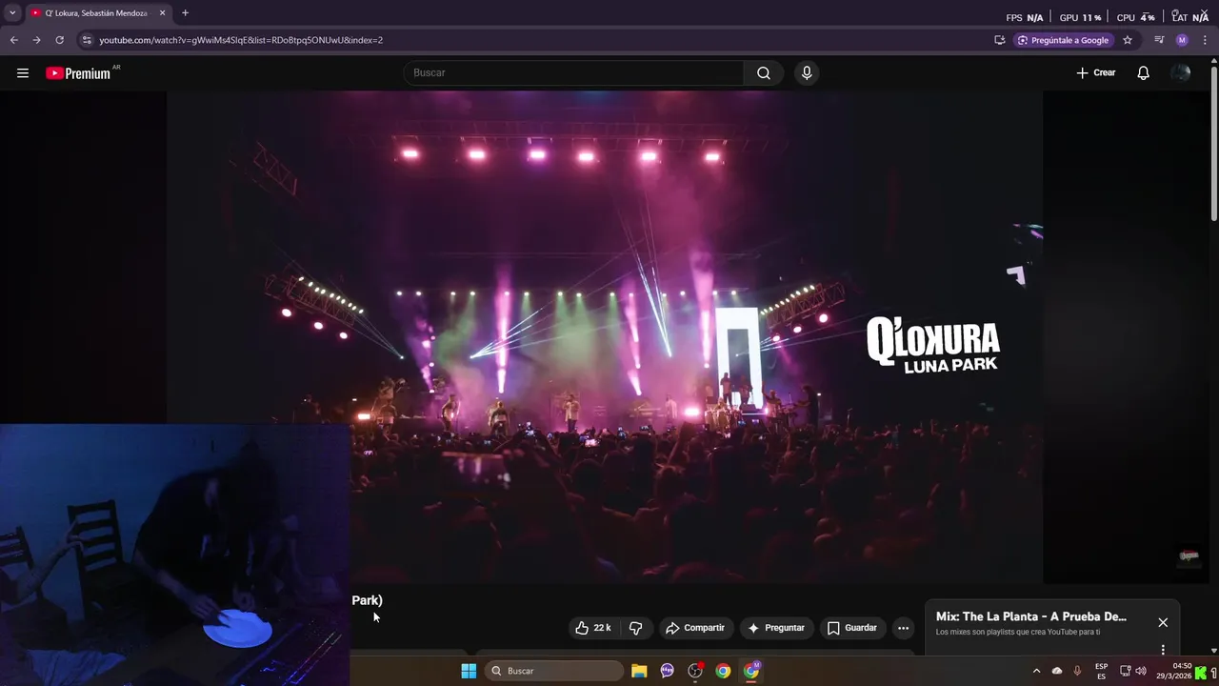Focus the YouTube Buscar search field

click(x=573, y=73)
